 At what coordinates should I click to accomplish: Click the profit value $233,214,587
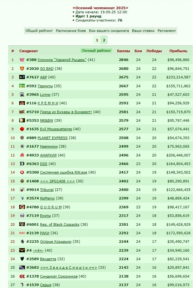coord(178,77)
